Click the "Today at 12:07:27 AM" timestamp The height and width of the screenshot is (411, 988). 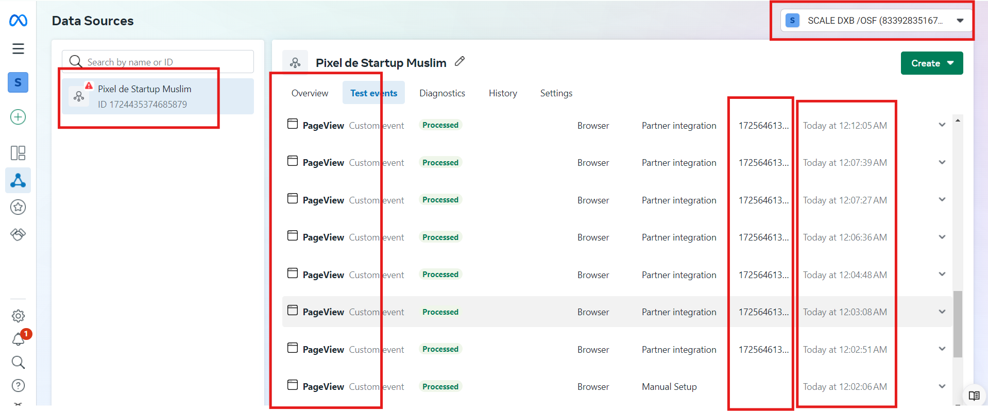845,200
